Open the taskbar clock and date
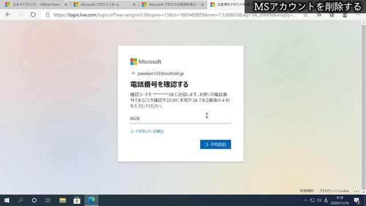Image resolution: width=366 pixels, height=206 pixels. (x=340, y=200)
